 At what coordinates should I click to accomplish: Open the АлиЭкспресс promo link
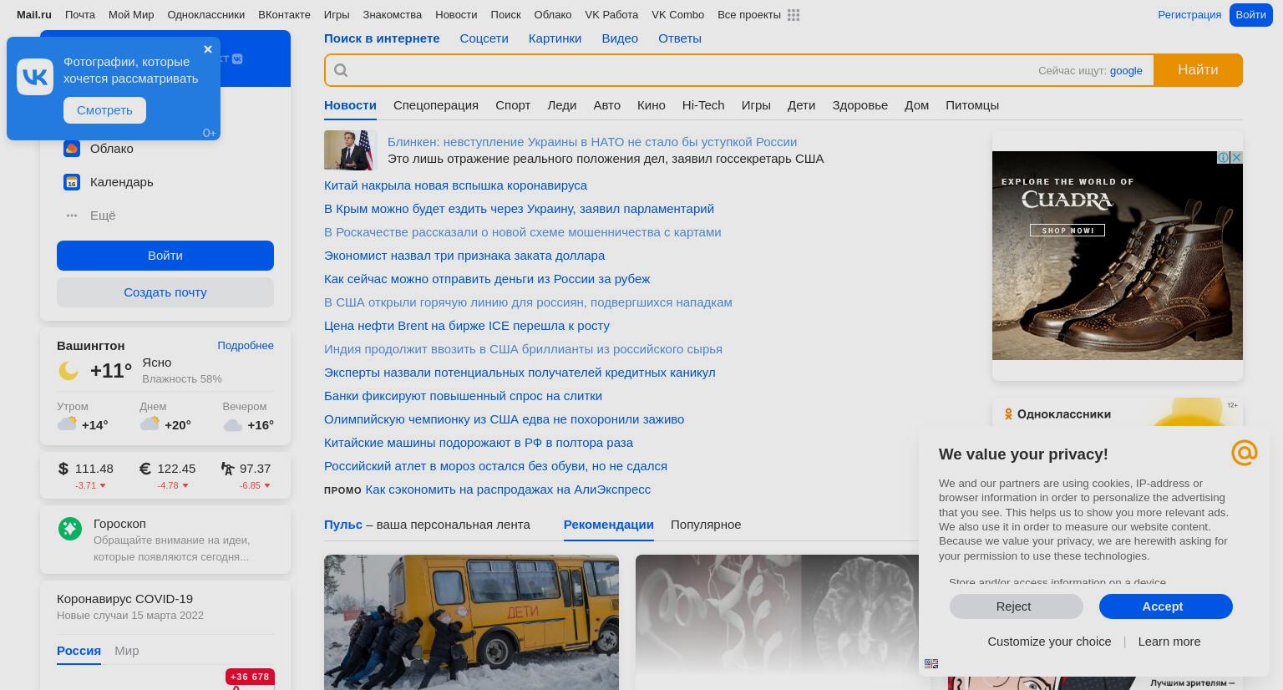(x=508, y=490)
